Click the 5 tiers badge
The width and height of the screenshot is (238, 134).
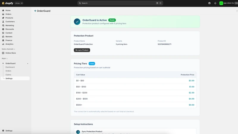pos(92,64)
